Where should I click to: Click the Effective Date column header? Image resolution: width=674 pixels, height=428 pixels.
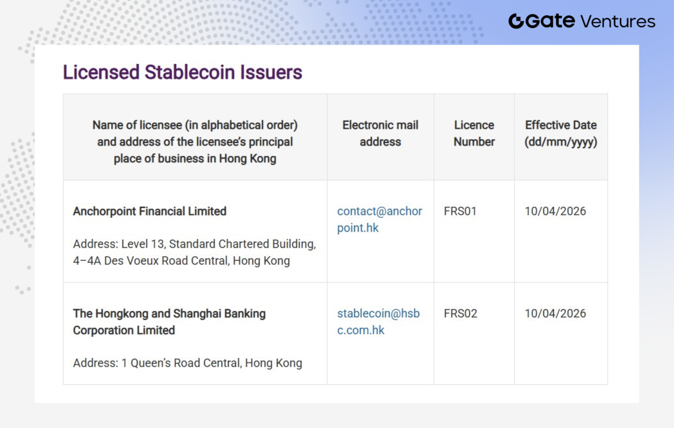561,133
